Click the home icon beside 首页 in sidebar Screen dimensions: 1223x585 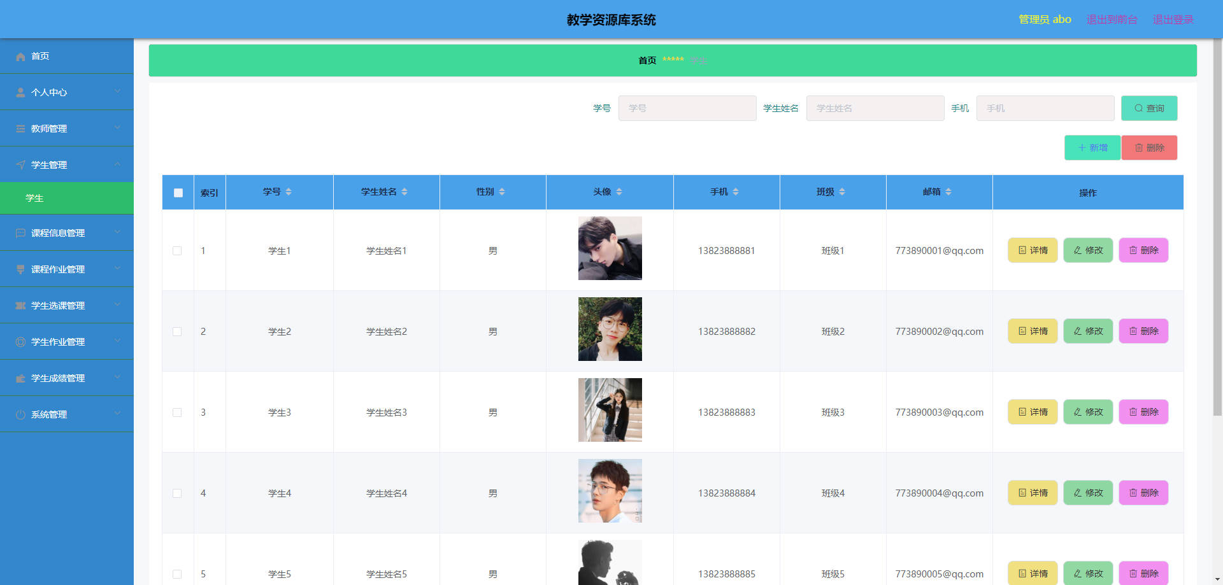20,57
